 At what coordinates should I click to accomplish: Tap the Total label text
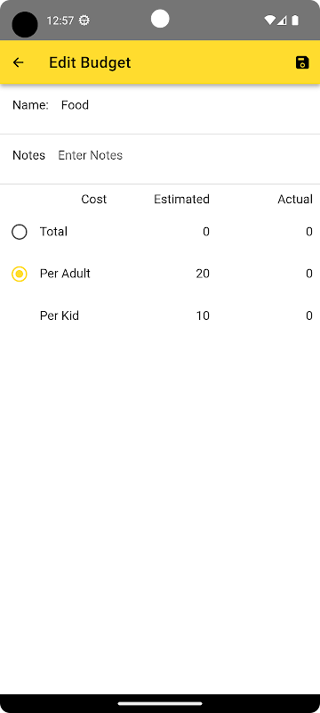tap(53, 232)
